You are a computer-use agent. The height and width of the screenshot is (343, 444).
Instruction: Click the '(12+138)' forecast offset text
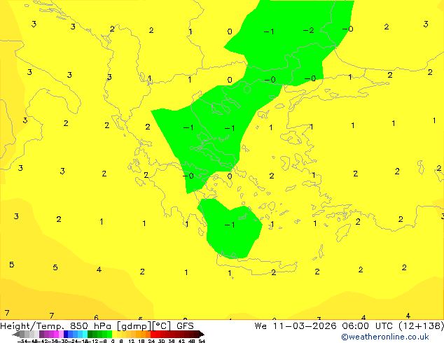coord(421,326)
